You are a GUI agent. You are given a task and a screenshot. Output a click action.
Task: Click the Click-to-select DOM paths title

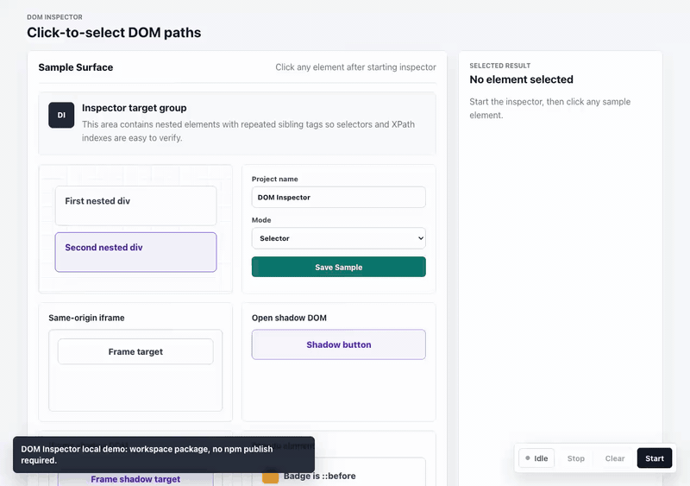pos(114,33)
